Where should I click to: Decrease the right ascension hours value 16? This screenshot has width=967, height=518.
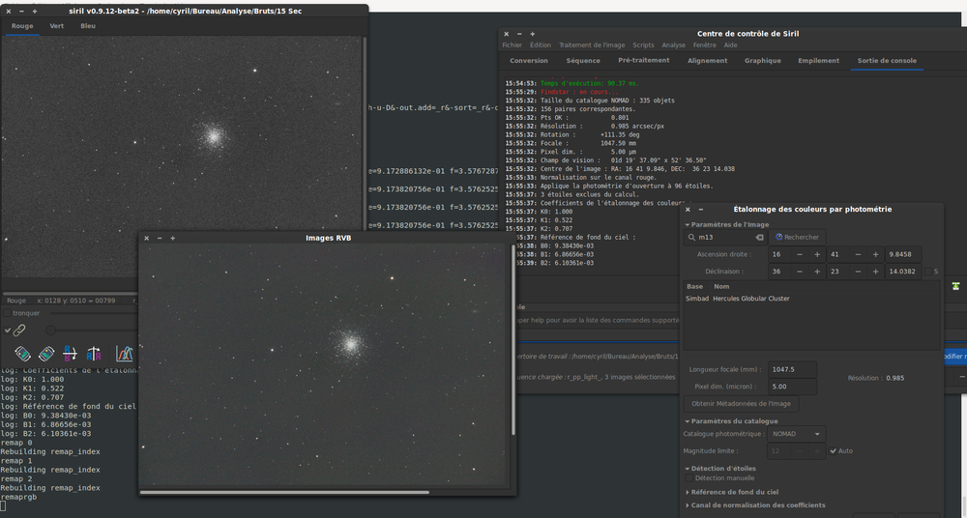click(800, 255)
